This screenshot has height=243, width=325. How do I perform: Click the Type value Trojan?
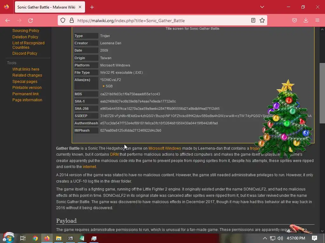pos(105,36)
